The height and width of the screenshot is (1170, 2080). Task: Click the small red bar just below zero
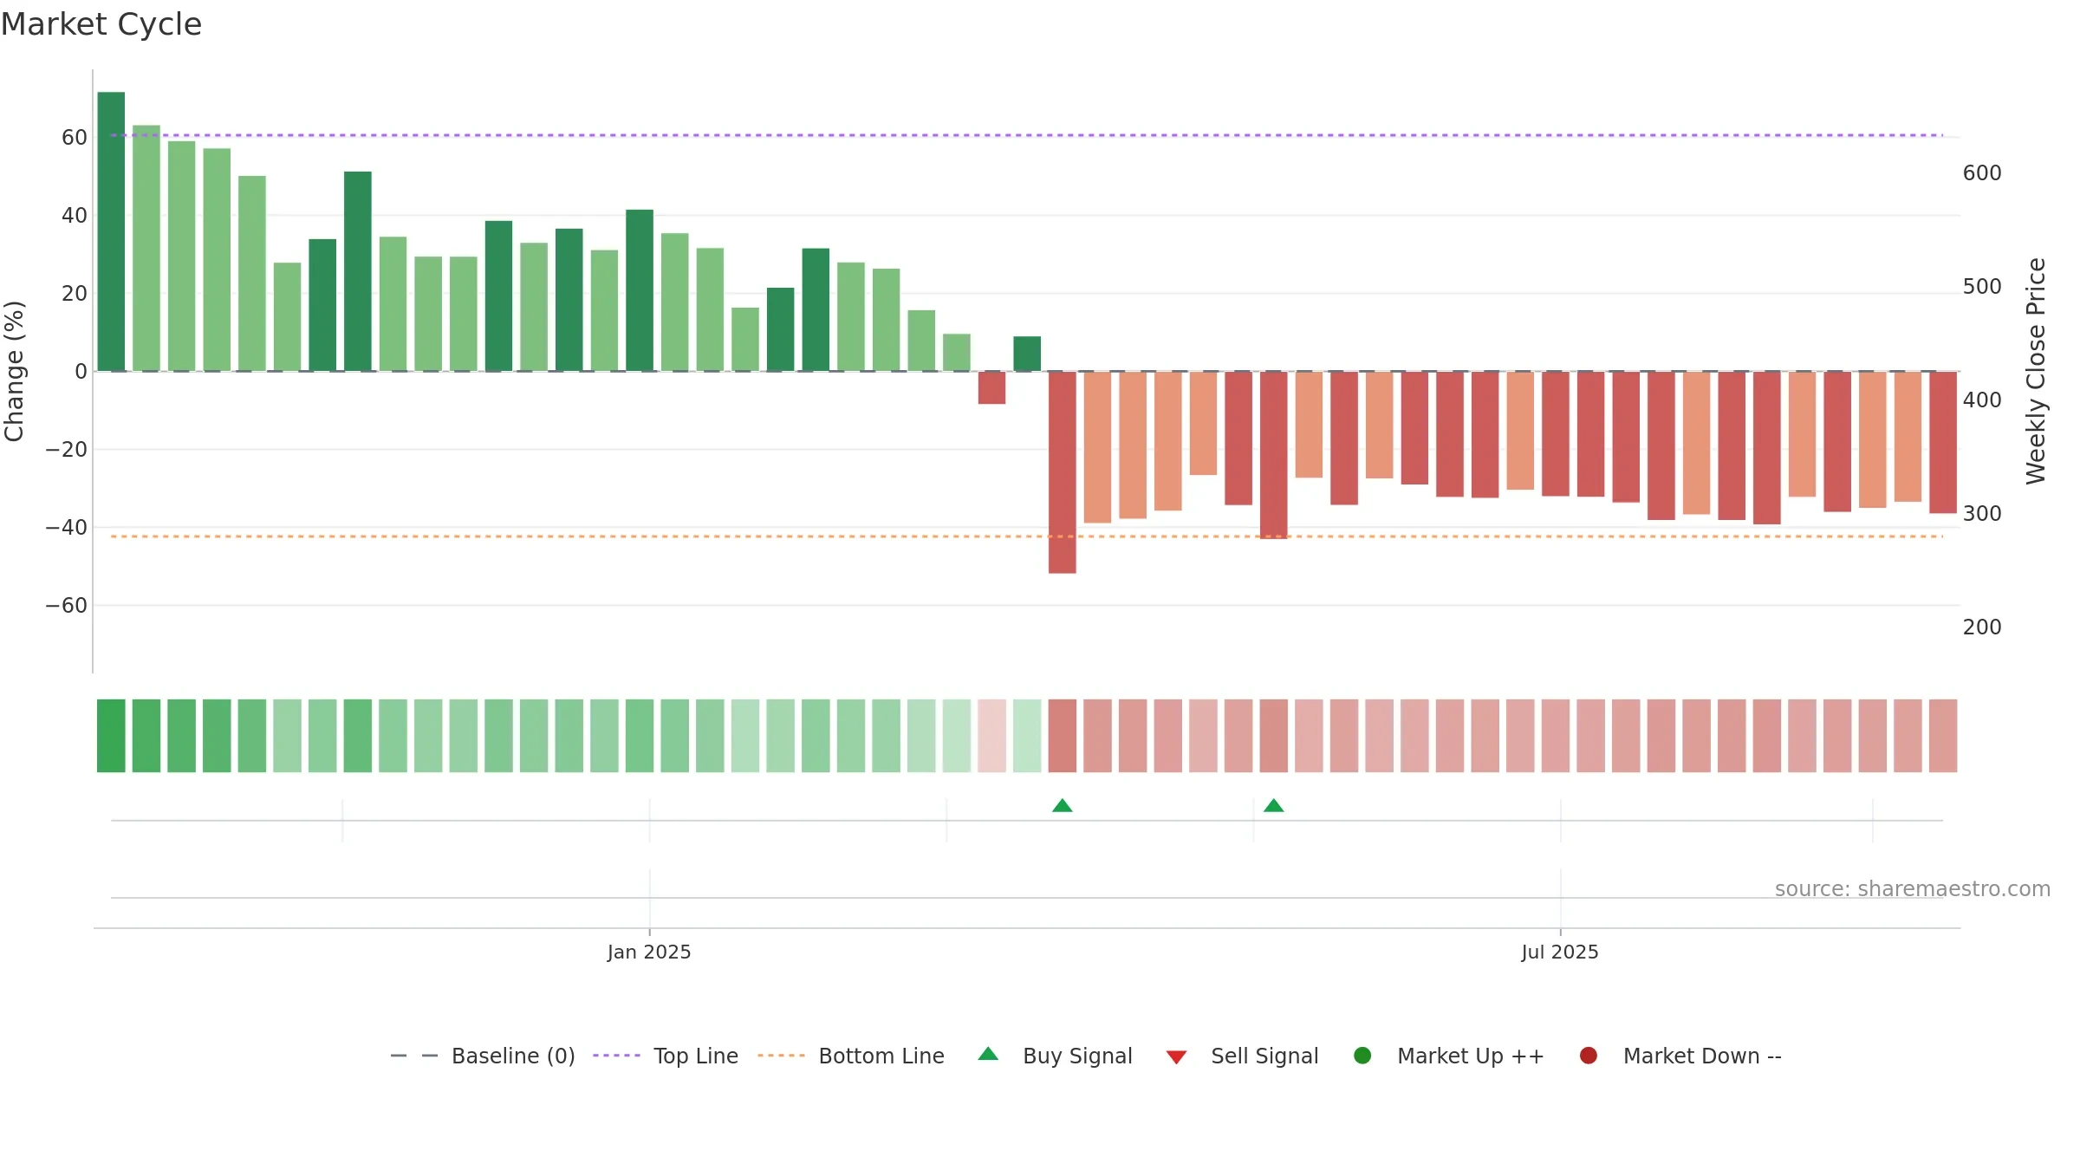pos(992,387)
